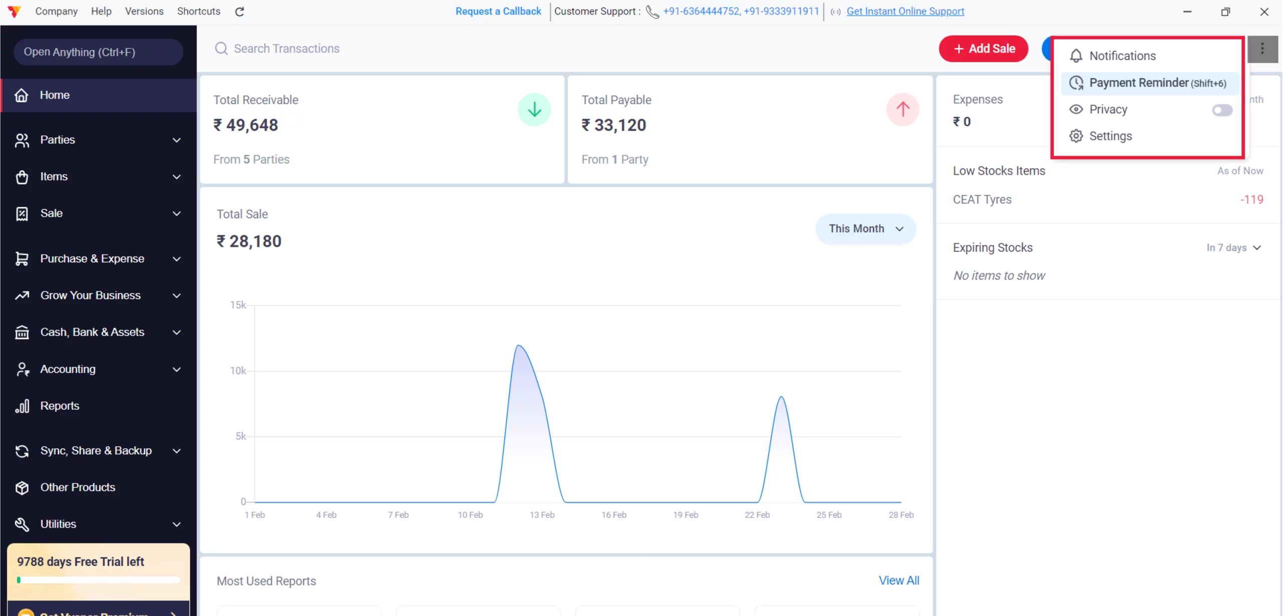Click the Search Transactions field

click(287, 49)
